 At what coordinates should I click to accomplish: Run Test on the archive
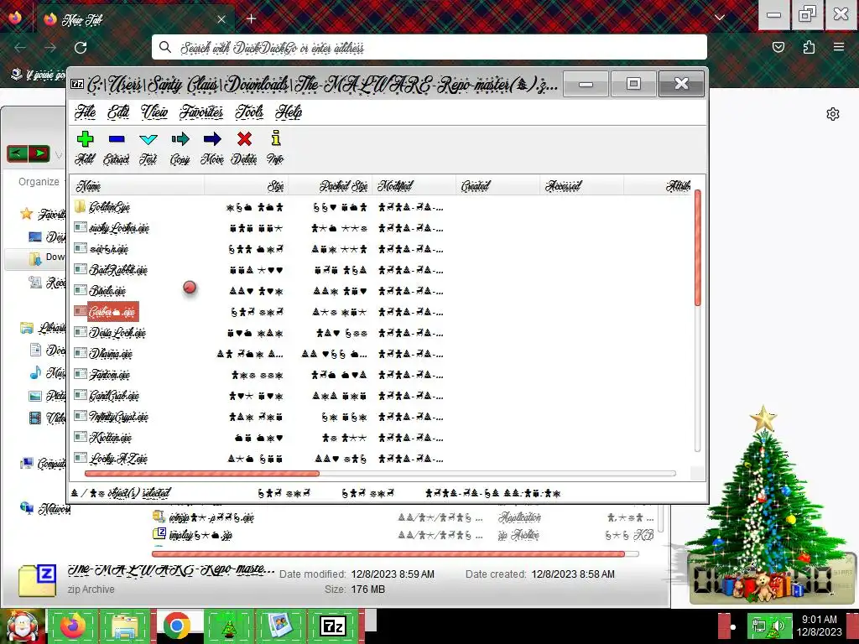148,139
